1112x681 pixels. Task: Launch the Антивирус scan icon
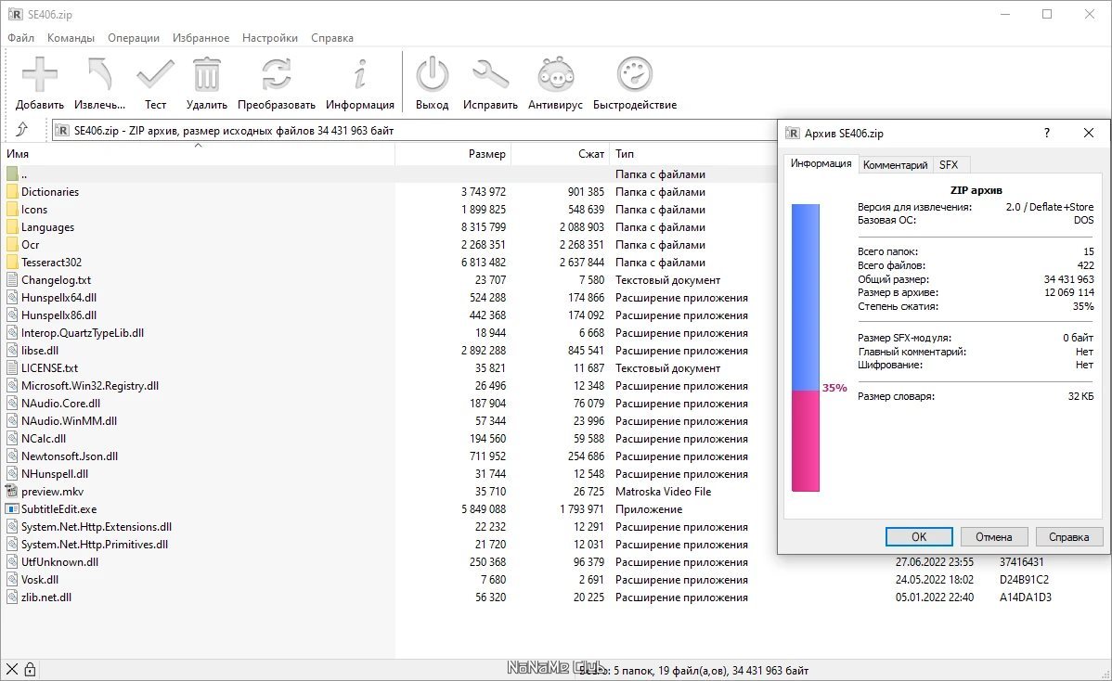pos(555,75)
